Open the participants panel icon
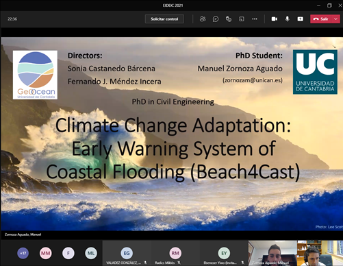The width and height of the screenshot is (343, 266). (203, 19)
